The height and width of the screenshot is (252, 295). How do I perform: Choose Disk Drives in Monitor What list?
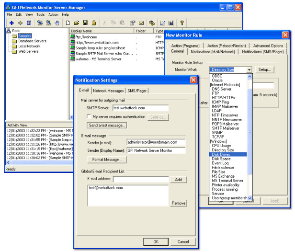pyautogui.click(x=228, y=154)
